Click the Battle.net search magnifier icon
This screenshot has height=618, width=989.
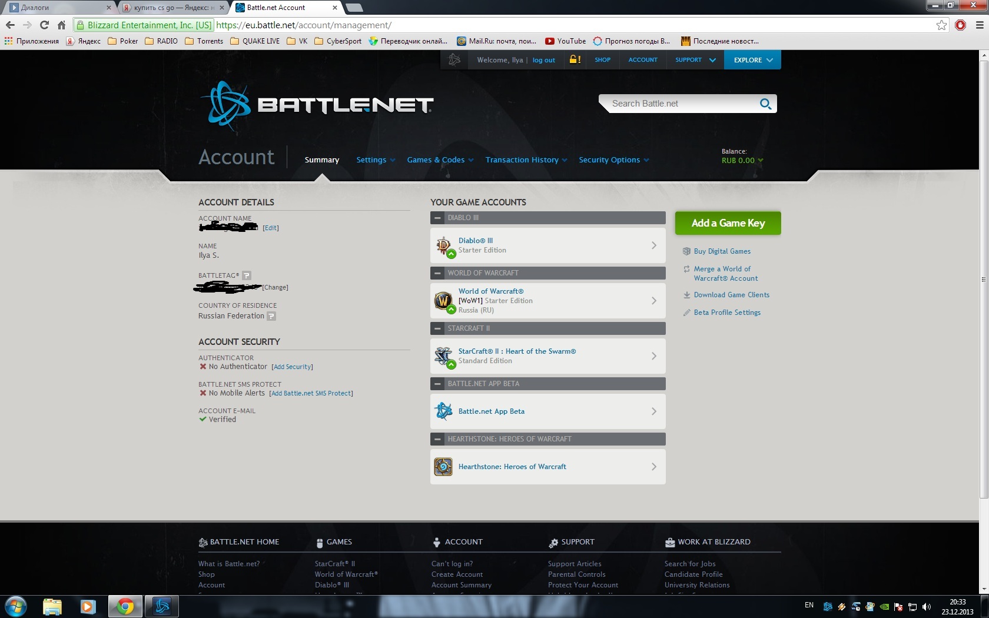[765, 104]
